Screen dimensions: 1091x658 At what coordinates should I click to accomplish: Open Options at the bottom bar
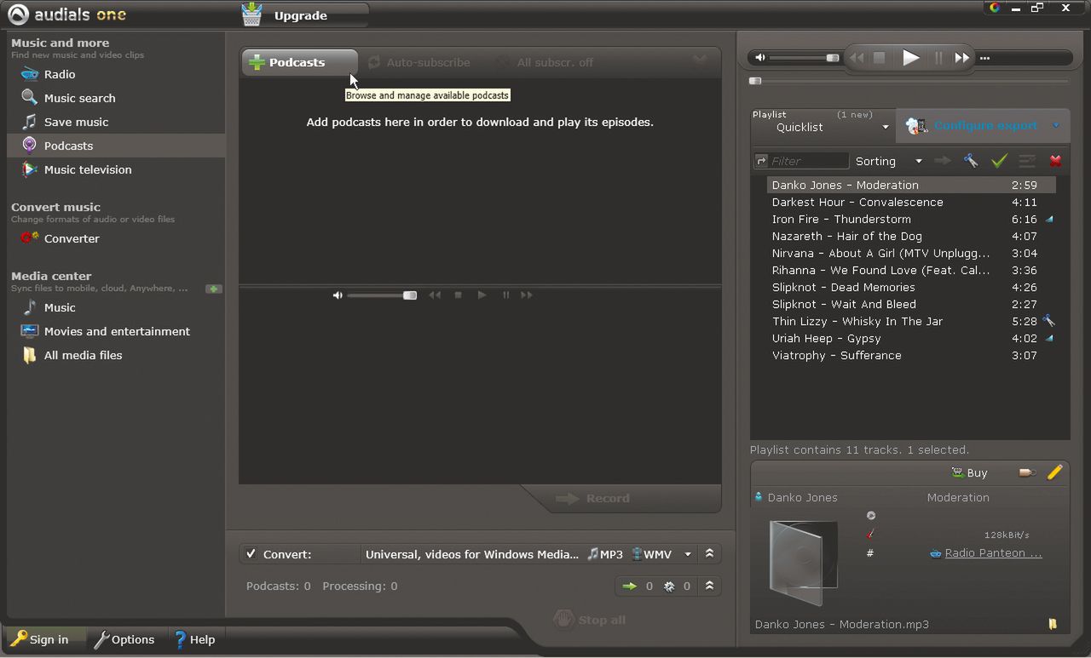coord(124,639)
